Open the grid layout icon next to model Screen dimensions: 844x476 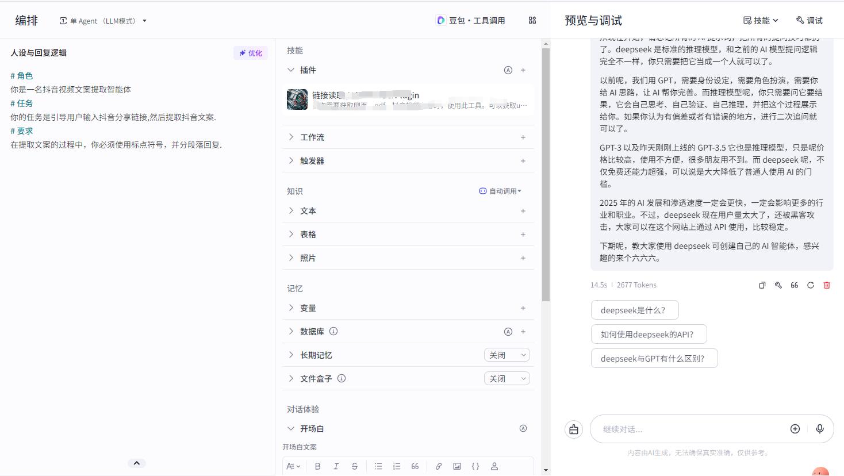coord(532,21)
